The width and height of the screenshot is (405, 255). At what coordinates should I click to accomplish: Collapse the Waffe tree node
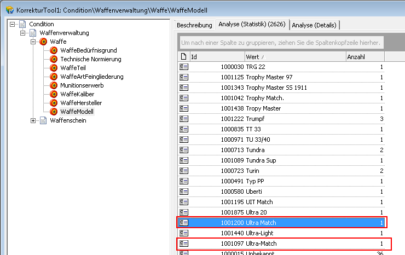33,42
